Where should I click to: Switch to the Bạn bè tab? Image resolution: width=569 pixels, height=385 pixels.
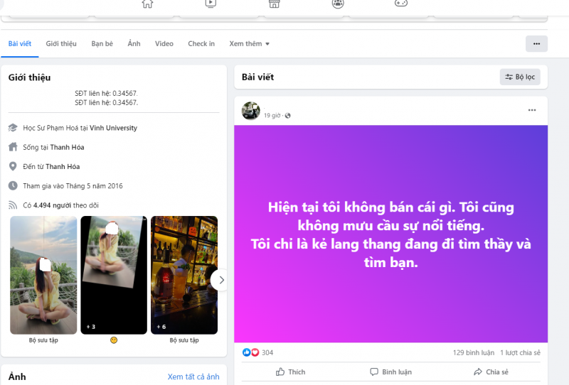click(102, 43)
